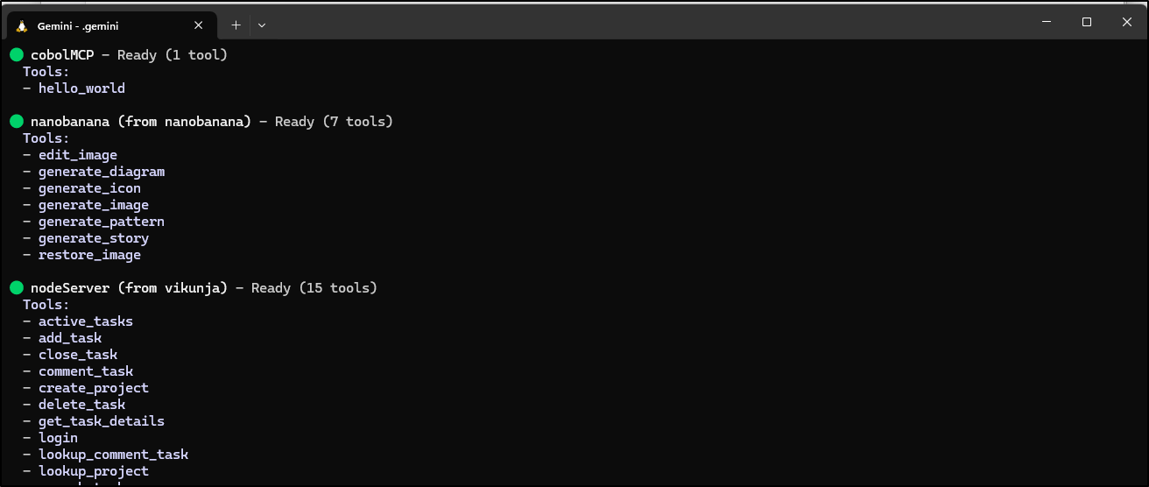Click the nanobanana green status dot
The height and width of the screenshot is (487, 1149).
[17, 122]
